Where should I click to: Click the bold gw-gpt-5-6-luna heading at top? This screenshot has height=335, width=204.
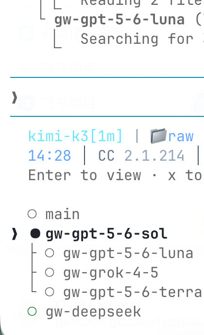119,20
